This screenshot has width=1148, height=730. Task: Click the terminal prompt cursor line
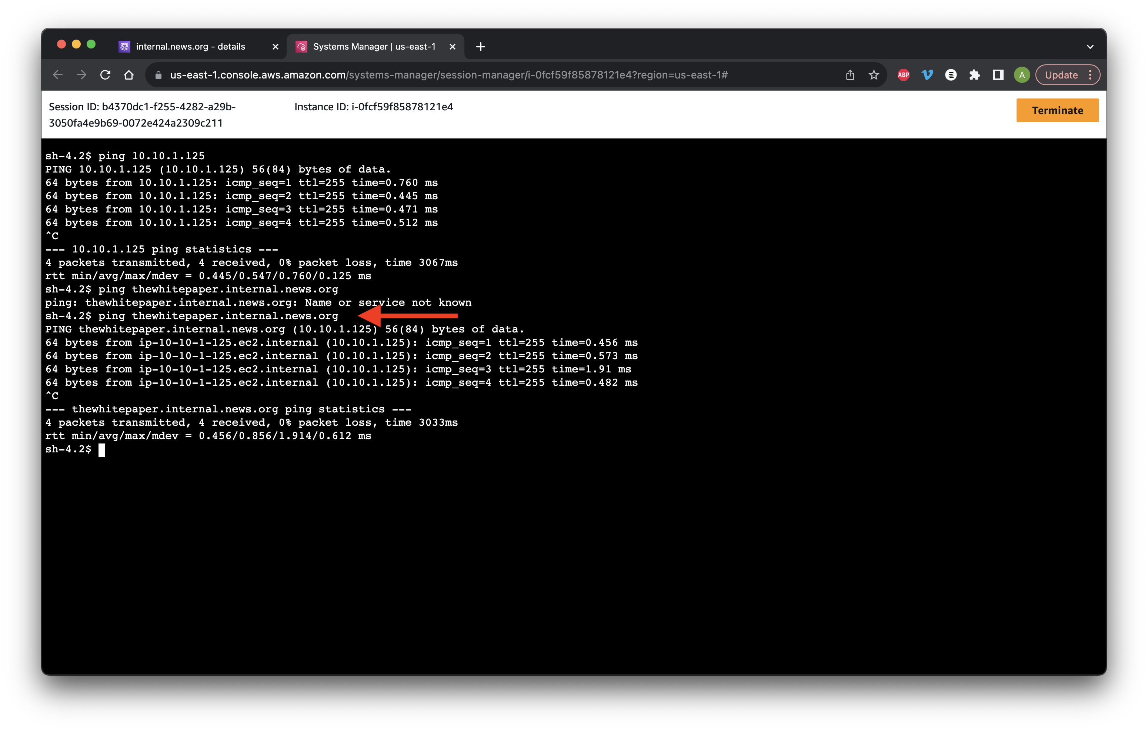[x=75, y=449]
